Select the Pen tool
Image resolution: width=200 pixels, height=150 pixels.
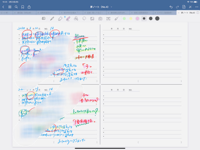tap(52, 19)
